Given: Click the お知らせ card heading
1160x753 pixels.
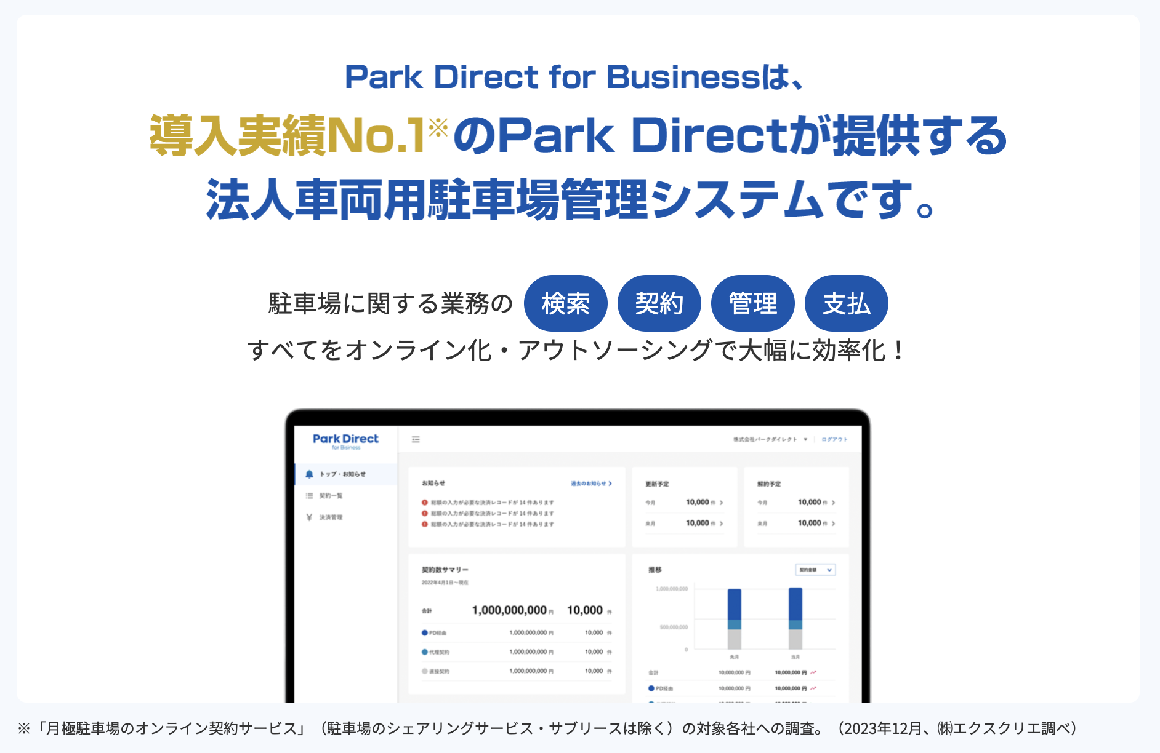Looking at the screenshot, I should [x=433, y=484].
